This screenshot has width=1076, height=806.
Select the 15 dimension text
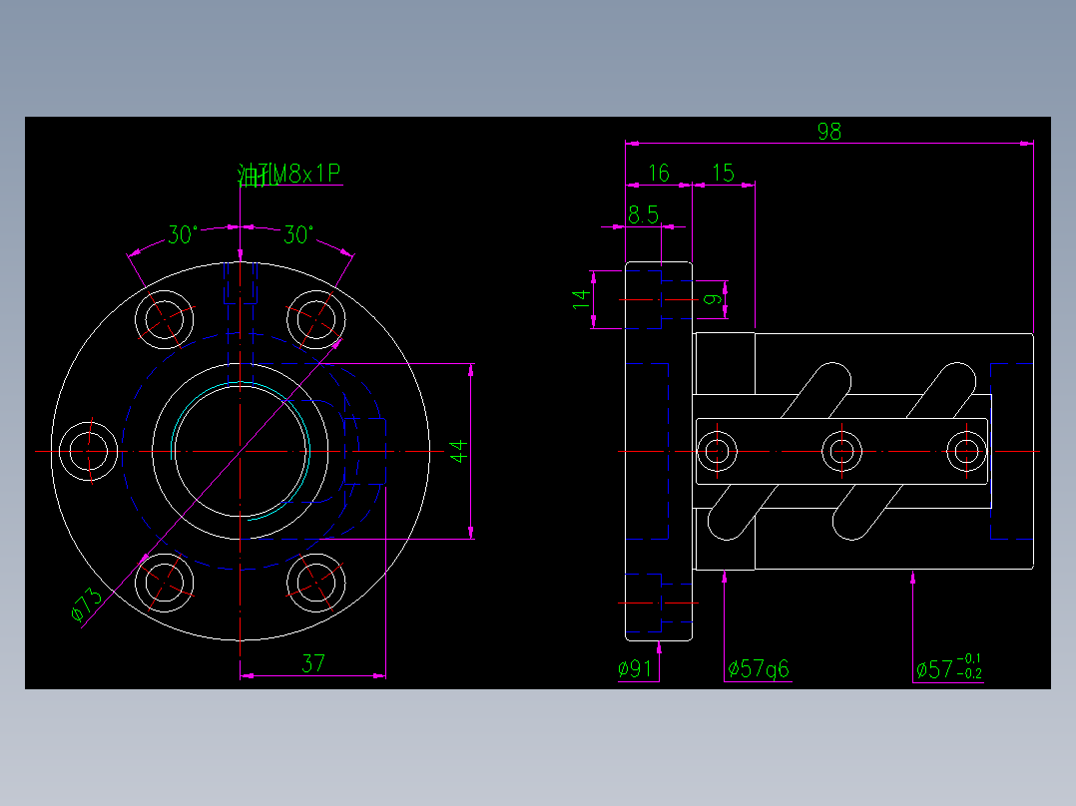point(724,173)
